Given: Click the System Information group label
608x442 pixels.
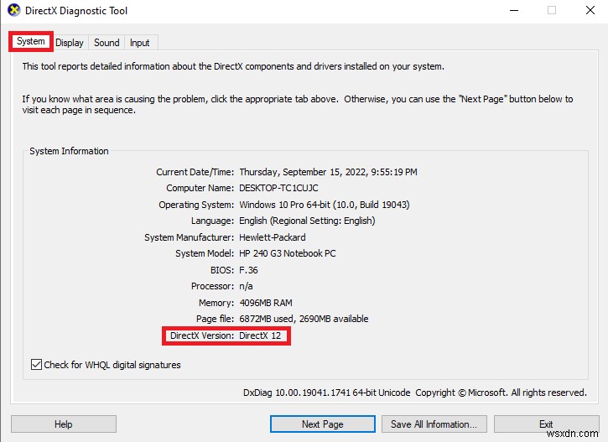Looking at the screenshot, I should tap(69, 151).
